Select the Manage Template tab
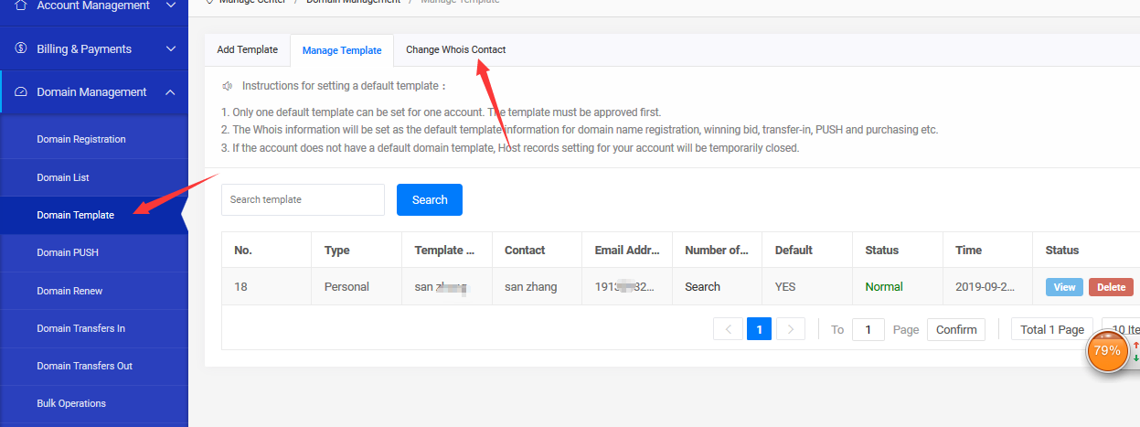 coord(342,50)
